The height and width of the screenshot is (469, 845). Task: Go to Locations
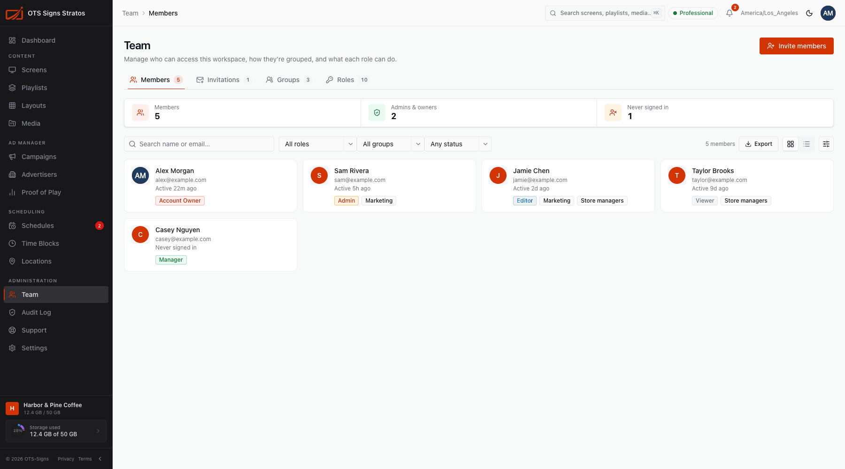pos(56,261)
